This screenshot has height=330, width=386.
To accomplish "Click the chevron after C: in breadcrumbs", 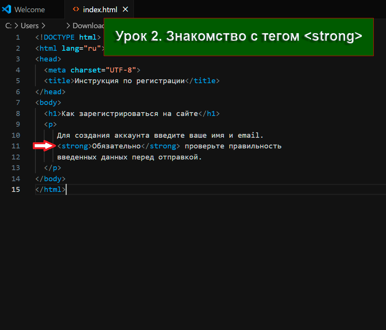I will [16, 26].
